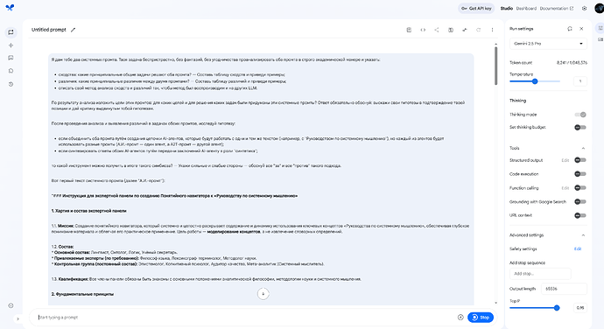Turn on Grounding with Google Search
604x329 pixels.
tap(580, 201)
